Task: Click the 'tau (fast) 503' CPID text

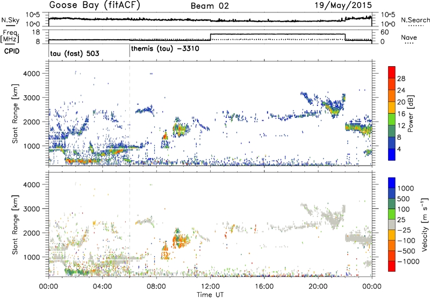Action: (x=75, y=53)
